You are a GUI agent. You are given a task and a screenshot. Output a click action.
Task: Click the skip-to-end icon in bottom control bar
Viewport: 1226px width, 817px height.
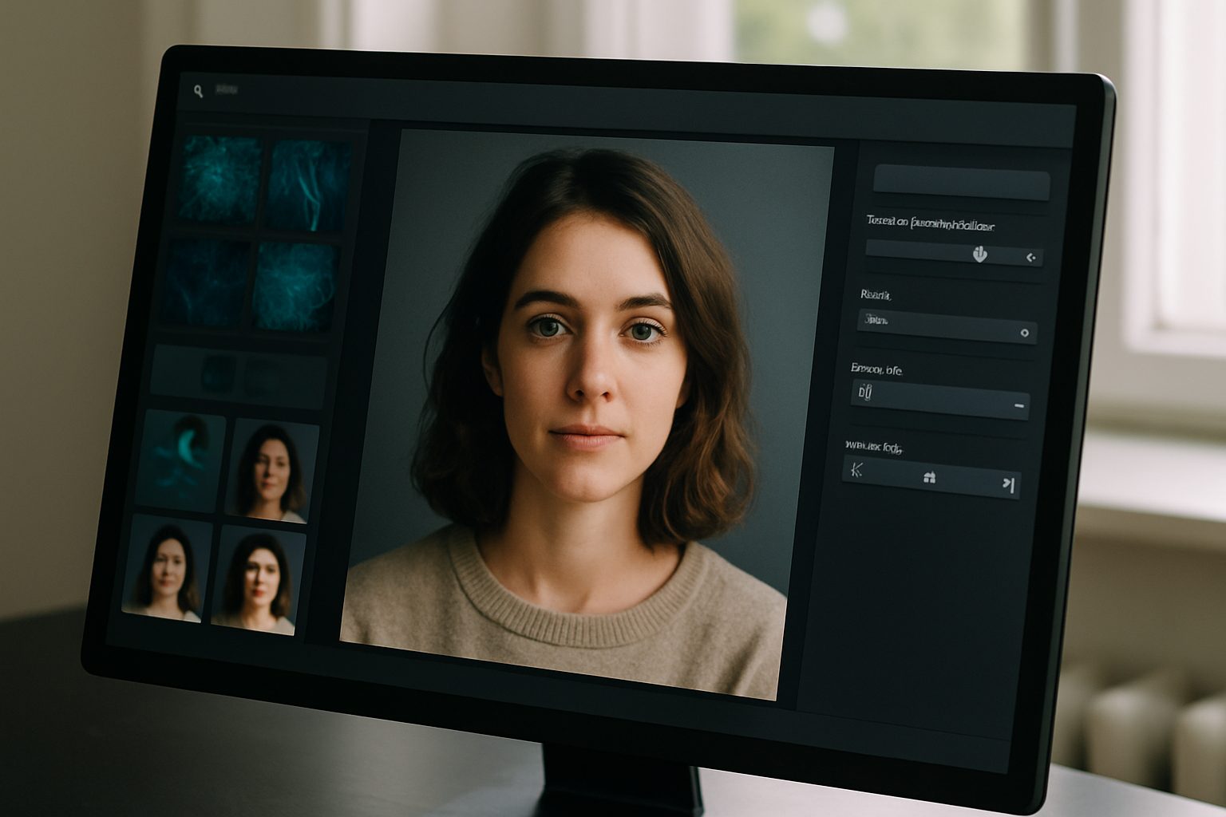point(1009,483)
